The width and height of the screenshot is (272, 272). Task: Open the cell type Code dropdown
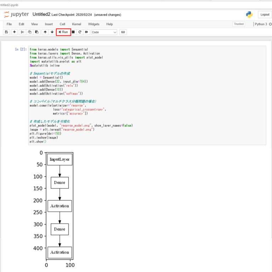(104, 32)
